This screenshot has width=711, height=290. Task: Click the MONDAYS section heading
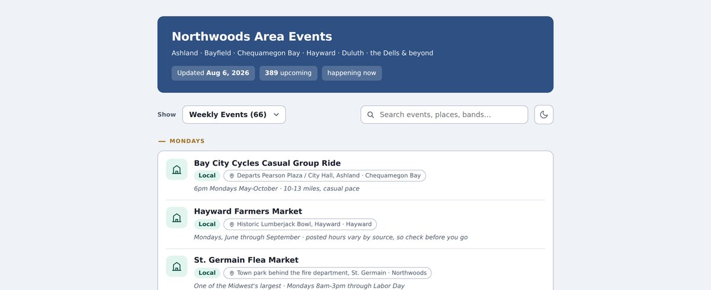[187, 141]
